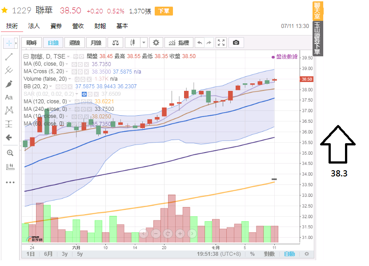
Task: Click the compare scales icon
Action: pos(116,43)
